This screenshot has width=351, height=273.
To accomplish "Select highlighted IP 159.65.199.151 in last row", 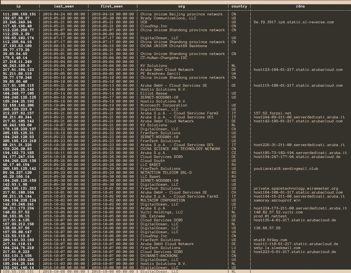I will [x=18, y=272].
